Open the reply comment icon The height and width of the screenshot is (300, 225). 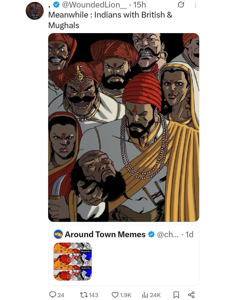(x=52, y=295)
